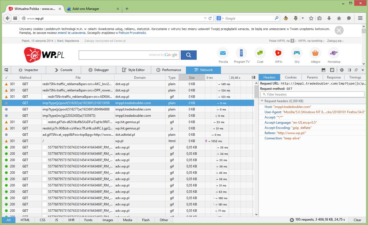Bookmark this page with star icon
Viewport: 368px width, 225px height.
click(311, 18)
